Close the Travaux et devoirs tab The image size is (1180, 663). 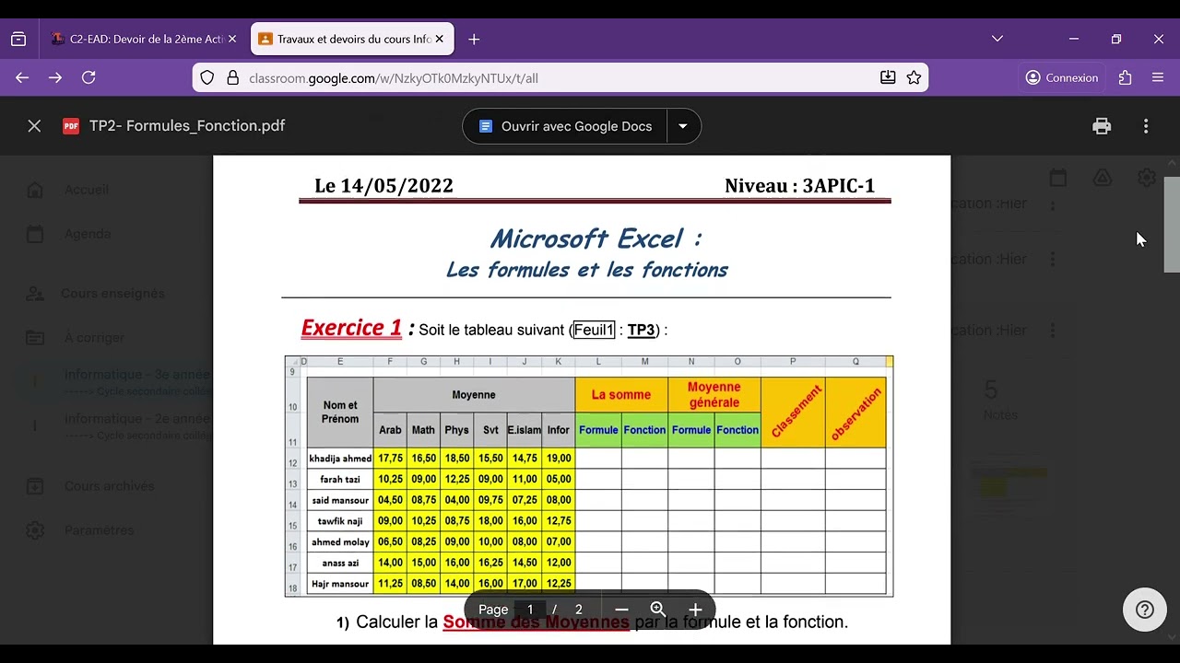(440, 40)
